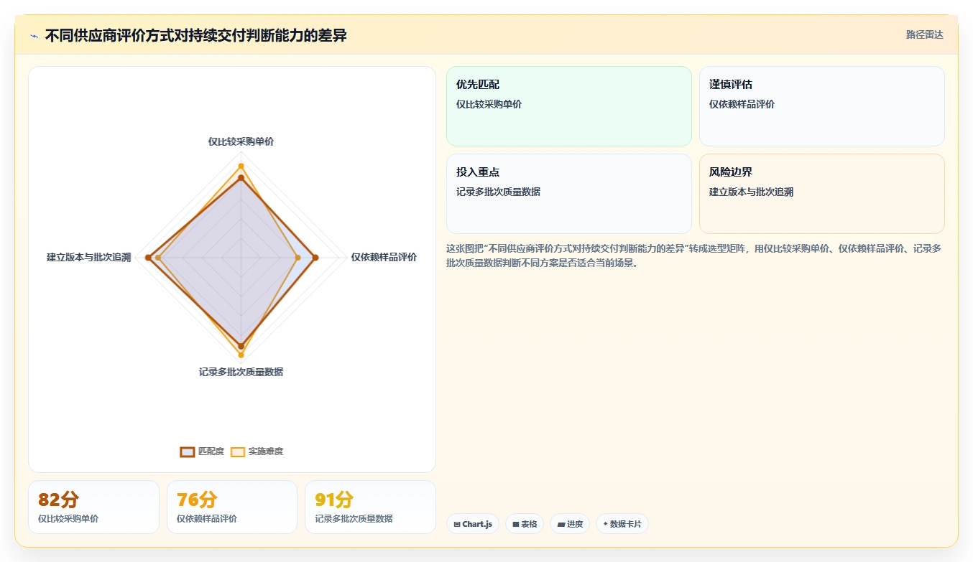Click 记录多批次质量数据 label under 91分

[x=354, y=518]
